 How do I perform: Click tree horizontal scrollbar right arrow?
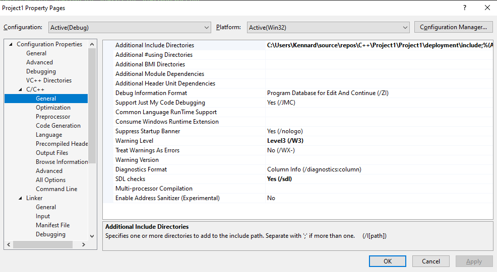click(84, 245)
